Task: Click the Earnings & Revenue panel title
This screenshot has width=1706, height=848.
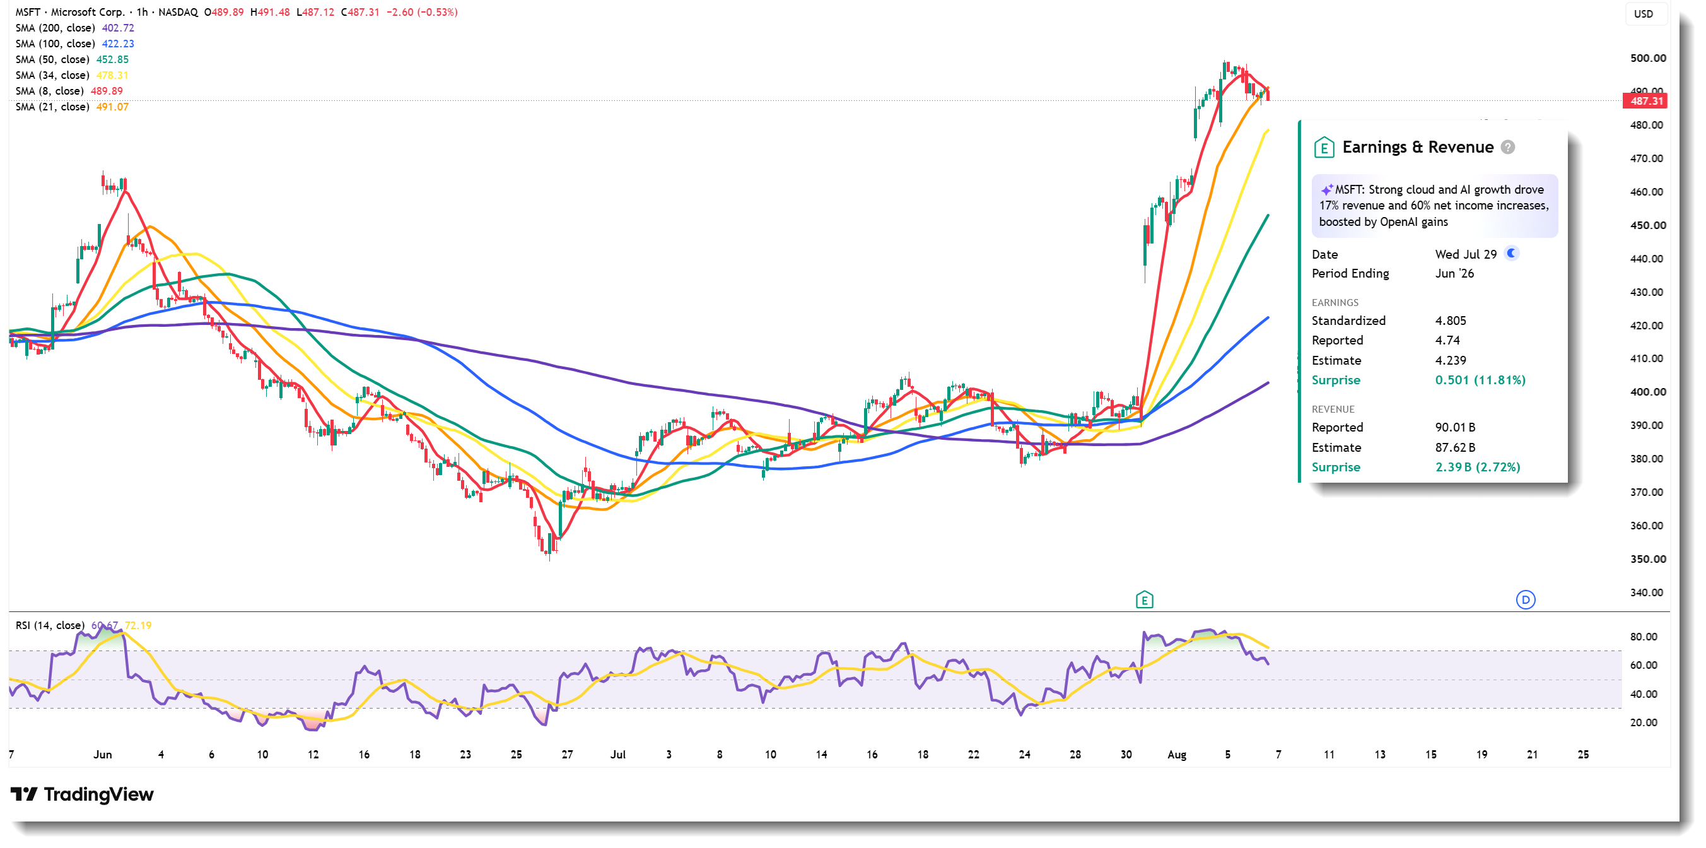Action: pos(1418,147)
